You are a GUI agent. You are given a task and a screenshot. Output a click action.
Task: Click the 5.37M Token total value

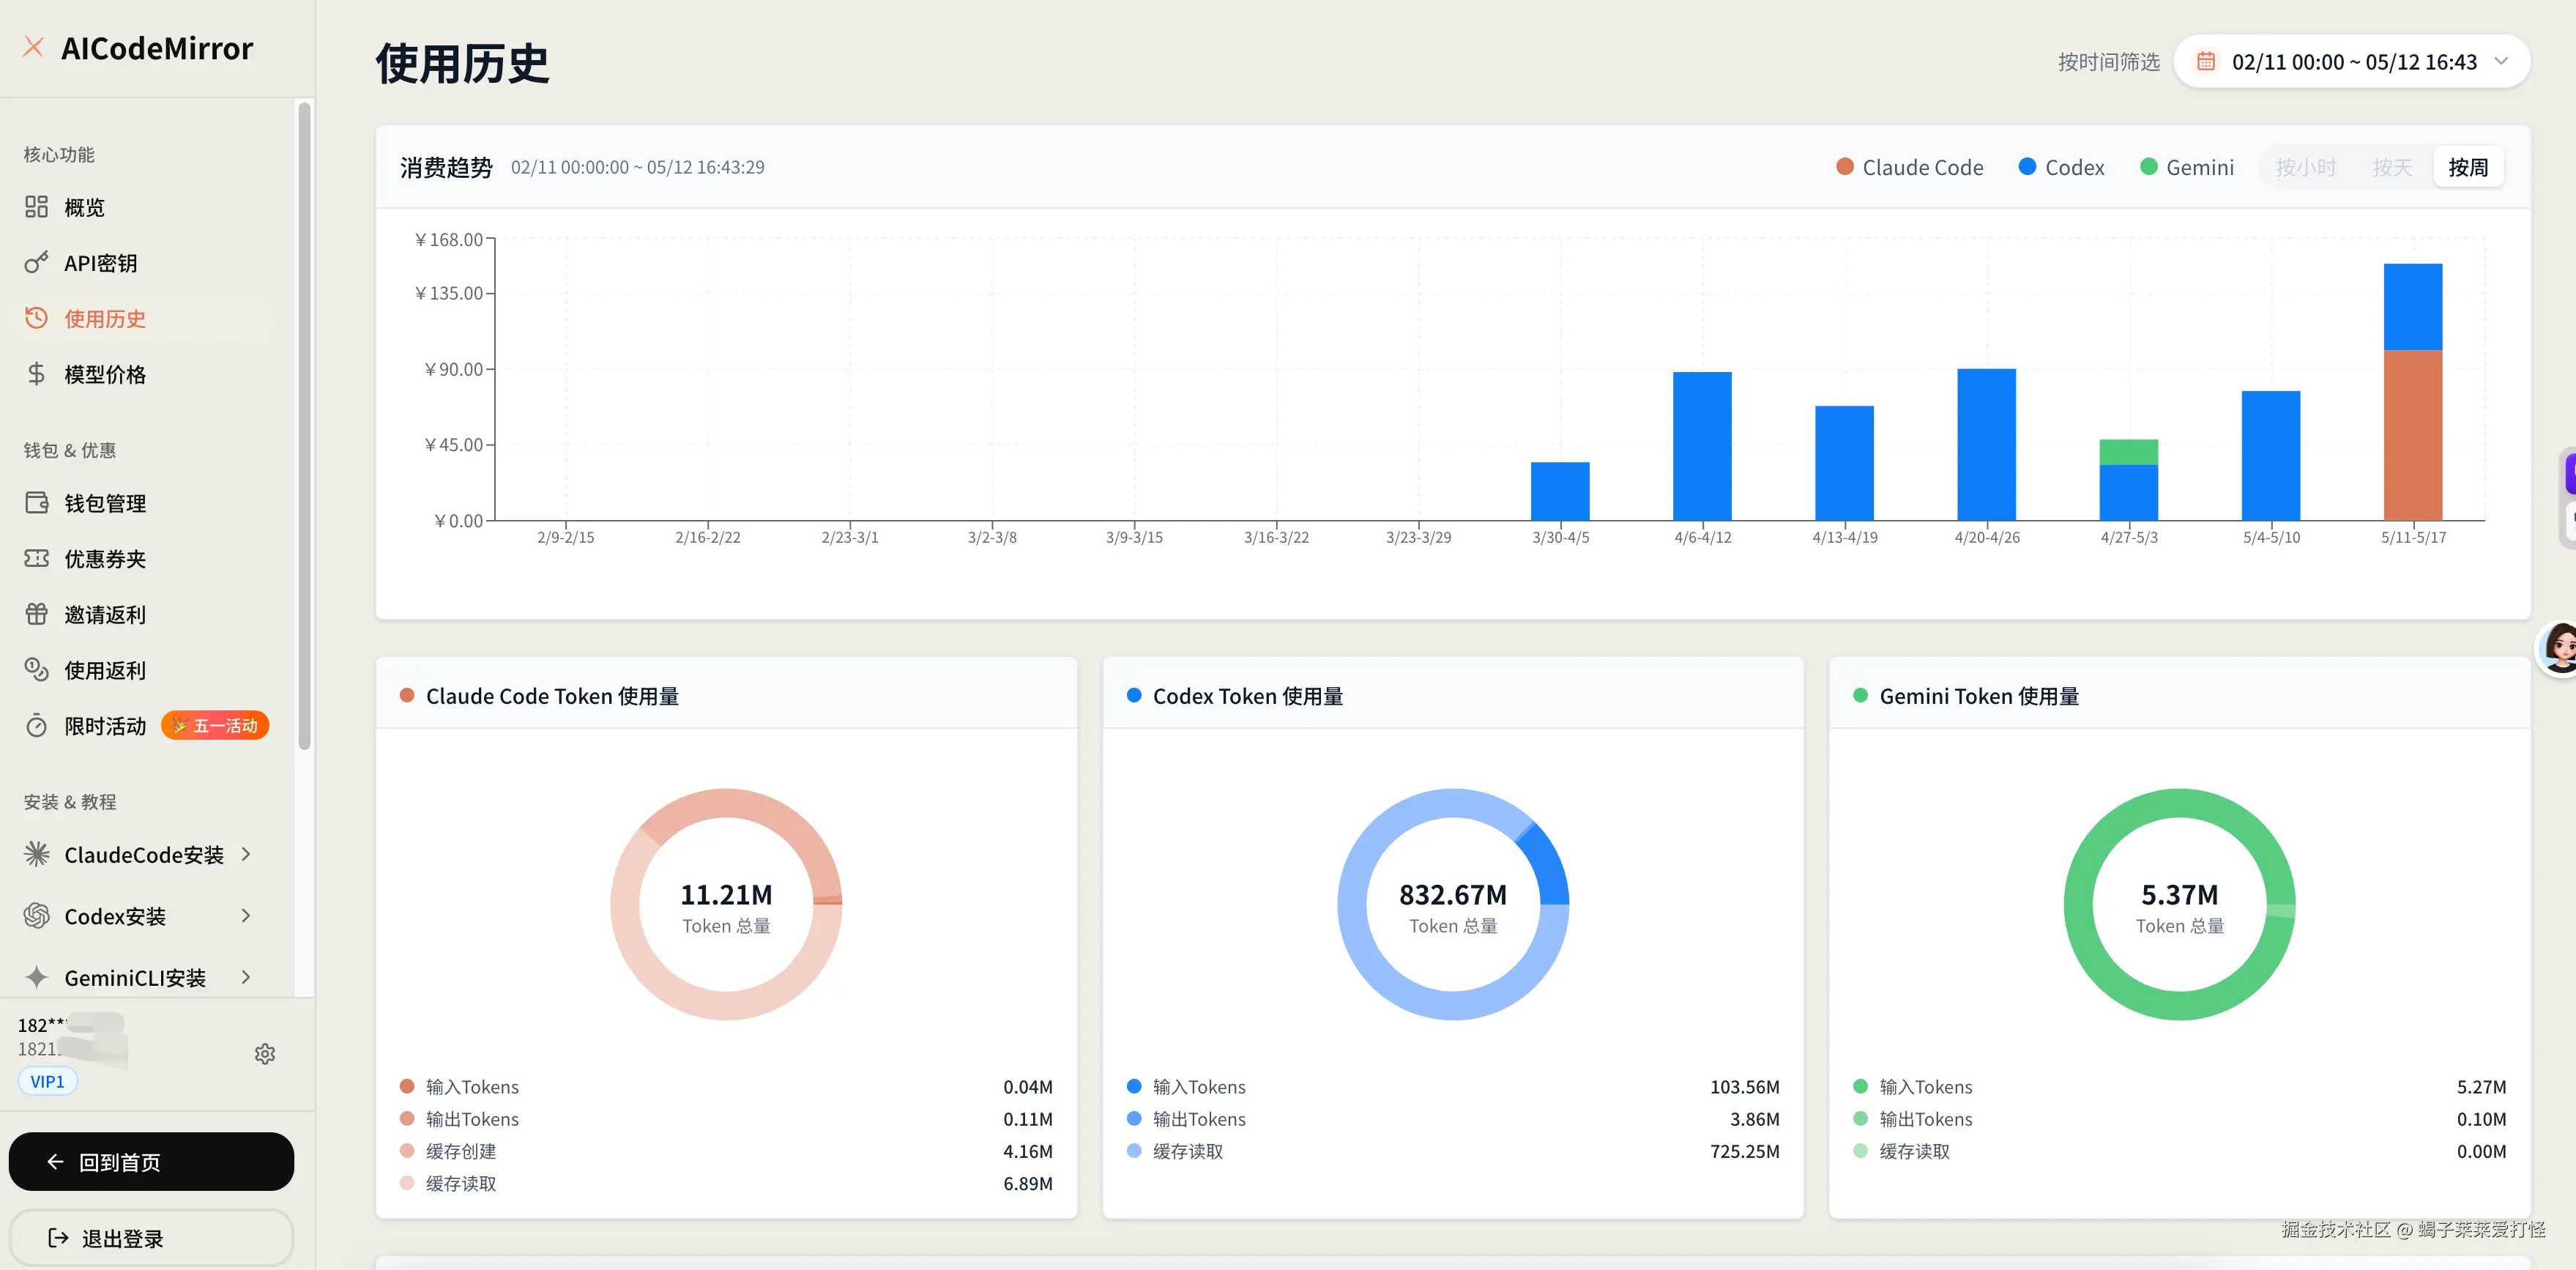point(2180,894)
